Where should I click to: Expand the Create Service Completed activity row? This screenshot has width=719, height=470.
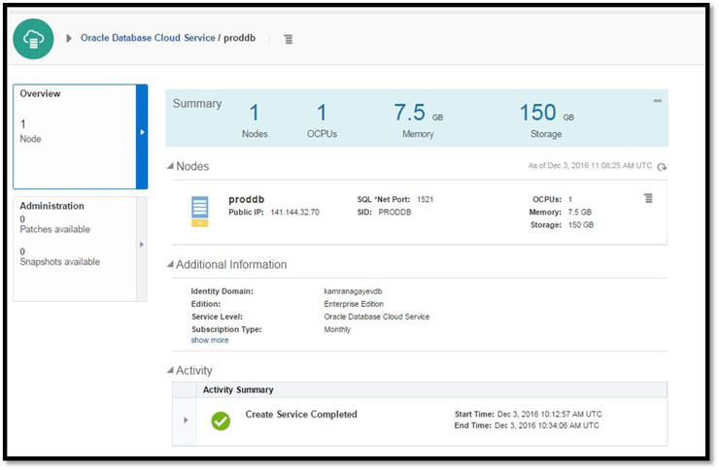185,420
